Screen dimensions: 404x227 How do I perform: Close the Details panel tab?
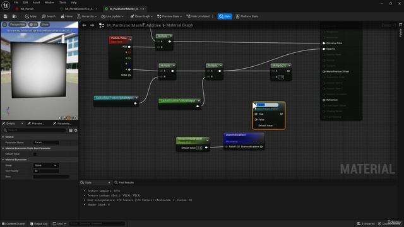coord(22,124)
